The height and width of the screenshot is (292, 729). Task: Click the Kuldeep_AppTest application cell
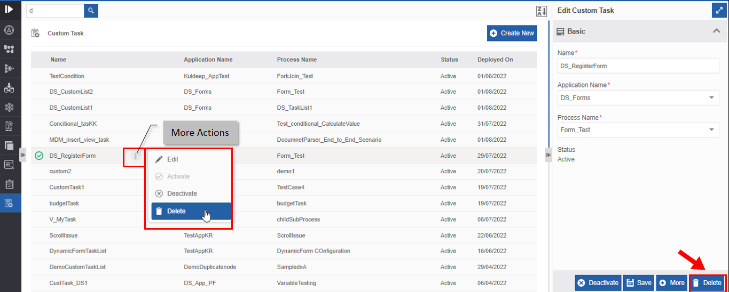[x=206, y=76]
